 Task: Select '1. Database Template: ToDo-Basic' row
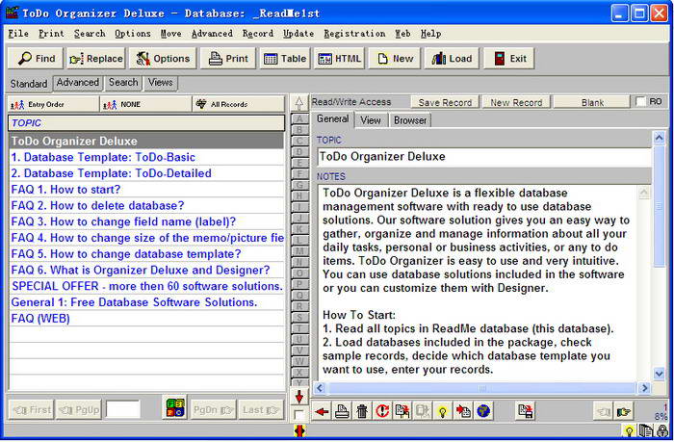coord(146,157)
